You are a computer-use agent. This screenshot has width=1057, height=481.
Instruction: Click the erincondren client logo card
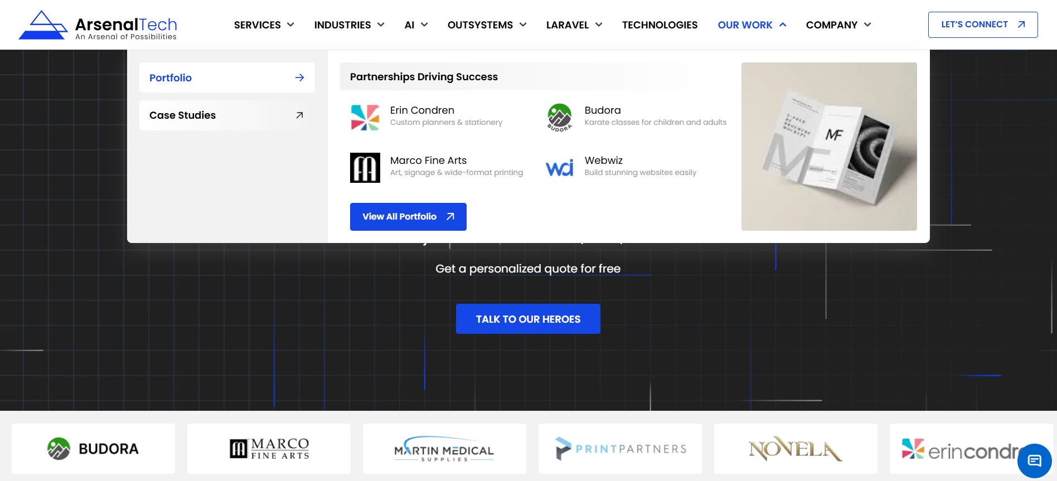point(971,449)
